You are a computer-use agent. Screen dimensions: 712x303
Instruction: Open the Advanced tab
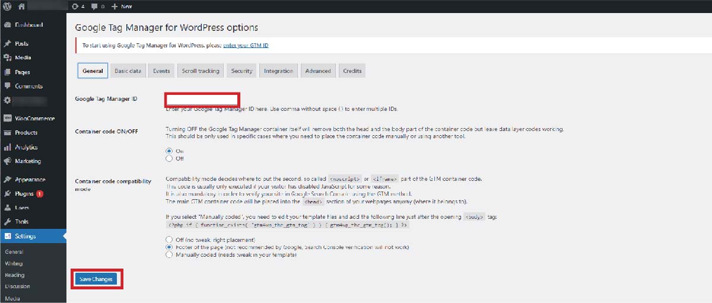pos(318,71)
